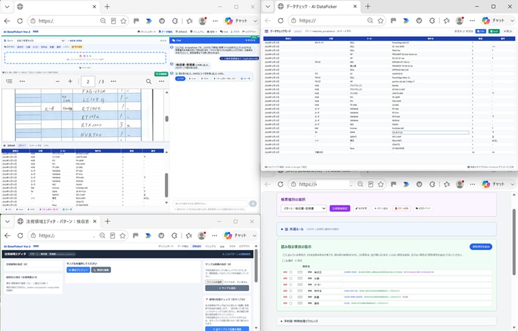Open 読み方 pattern dropdown in top-left window
This screenshot has height=331, width=518.
coord(40,40)
